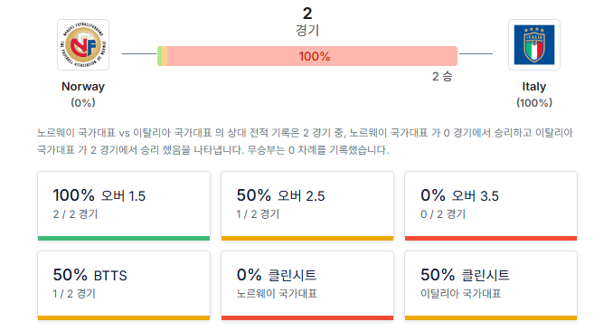Open the Italy team name link
Viewport: 613px width, 331px height.
pos(534,87)
